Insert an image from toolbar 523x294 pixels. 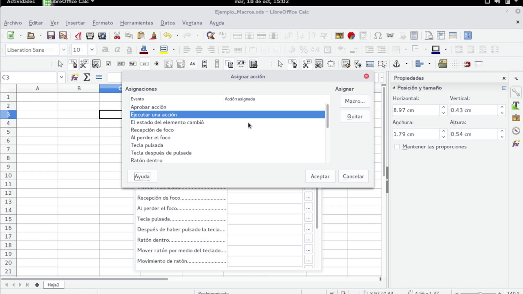click(339, 36)
